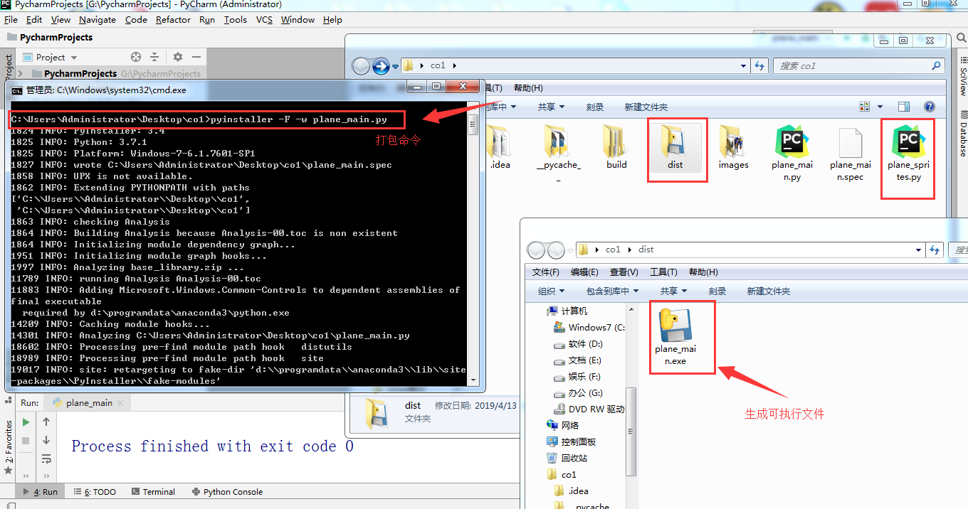The image size is (968, 509).
Task: Open the 共享 dropdown in co1 window
Action: [x=551, y=107]
